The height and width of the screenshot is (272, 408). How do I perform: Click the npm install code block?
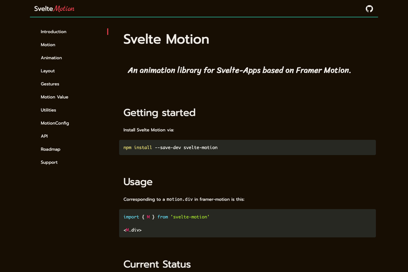tap(247, 147)
